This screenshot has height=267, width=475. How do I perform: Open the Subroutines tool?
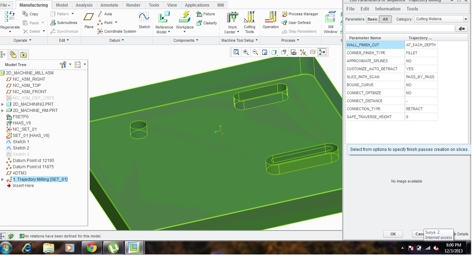tap(64, 23)
